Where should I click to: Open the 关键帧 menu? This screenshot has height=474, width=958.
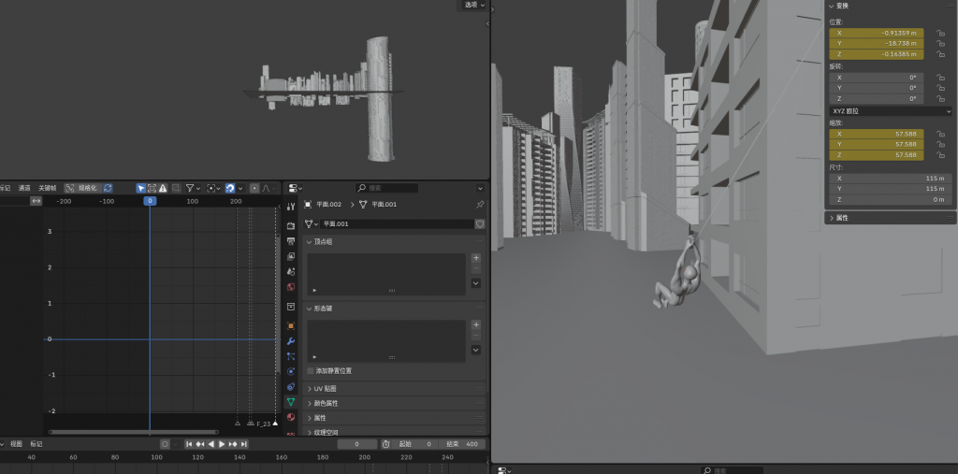[x=47, y=188]
